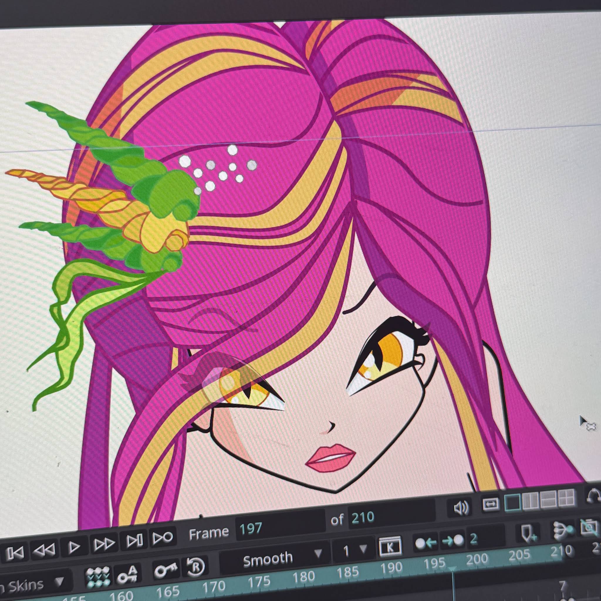Click frame 175 on the timeline ruler
The height and width of the screenshot is (601, 601).
tap(259, 581)
